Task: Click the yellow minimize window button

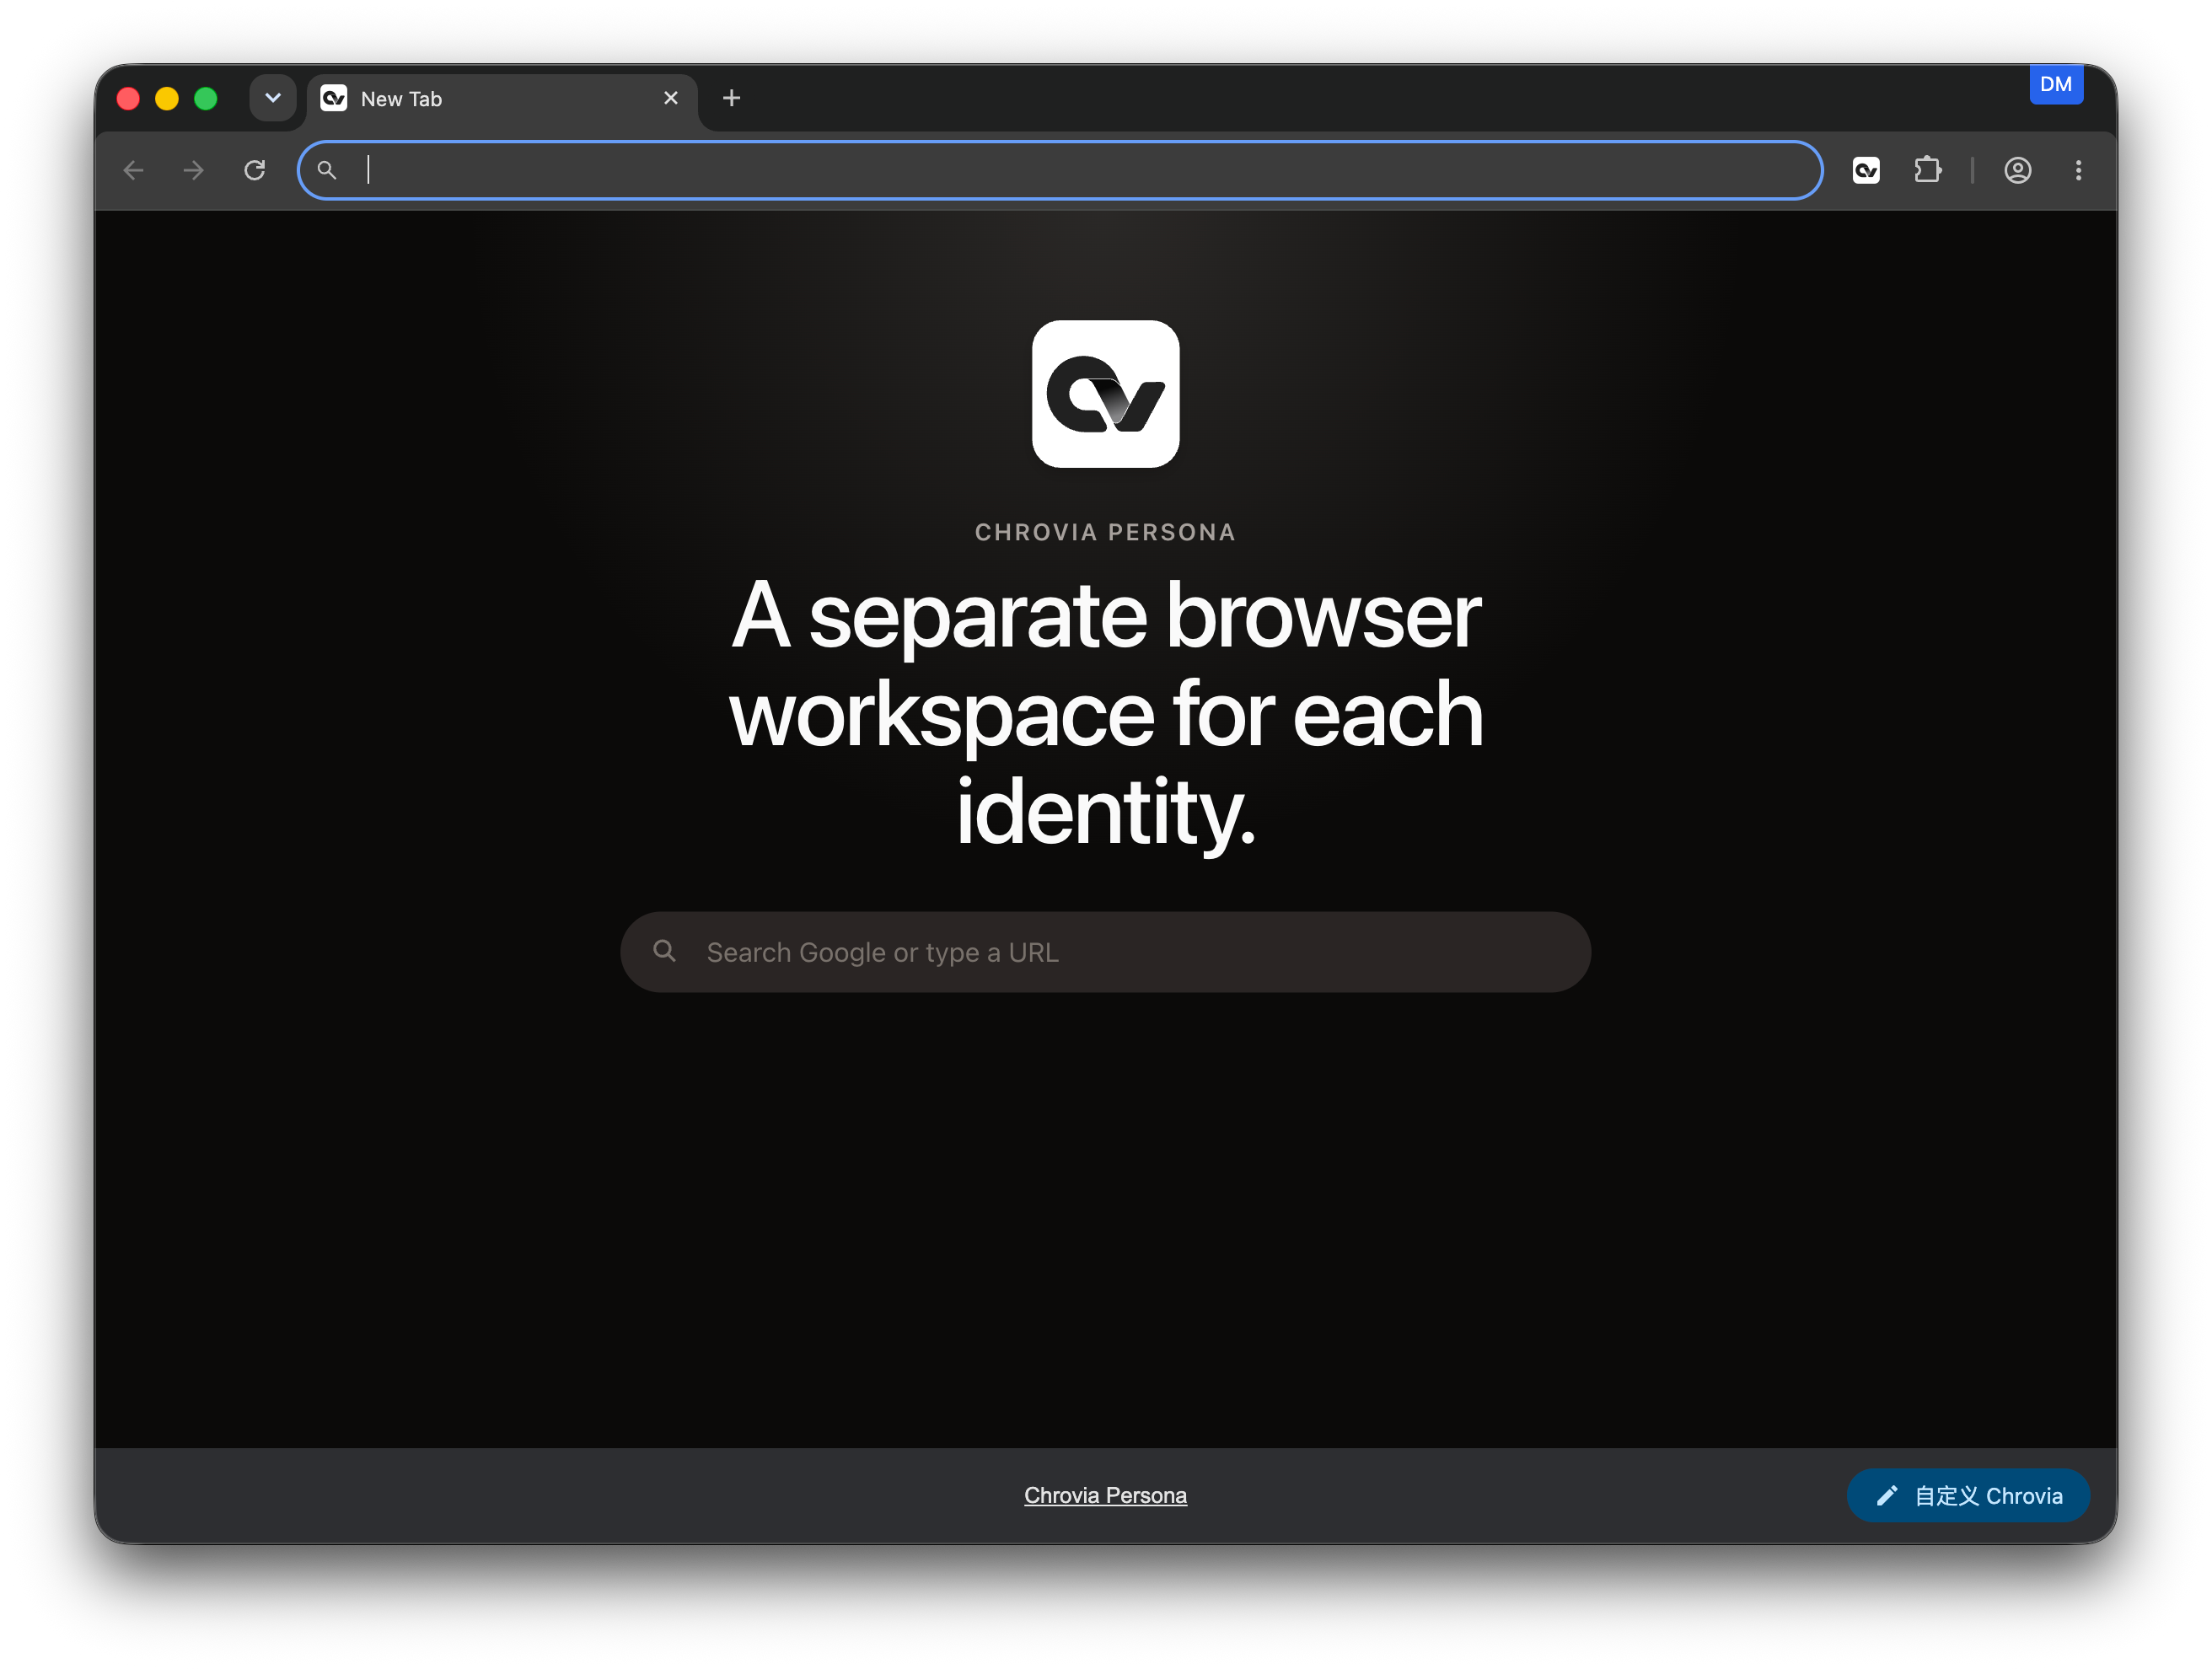Action: (x=167, y=98)
